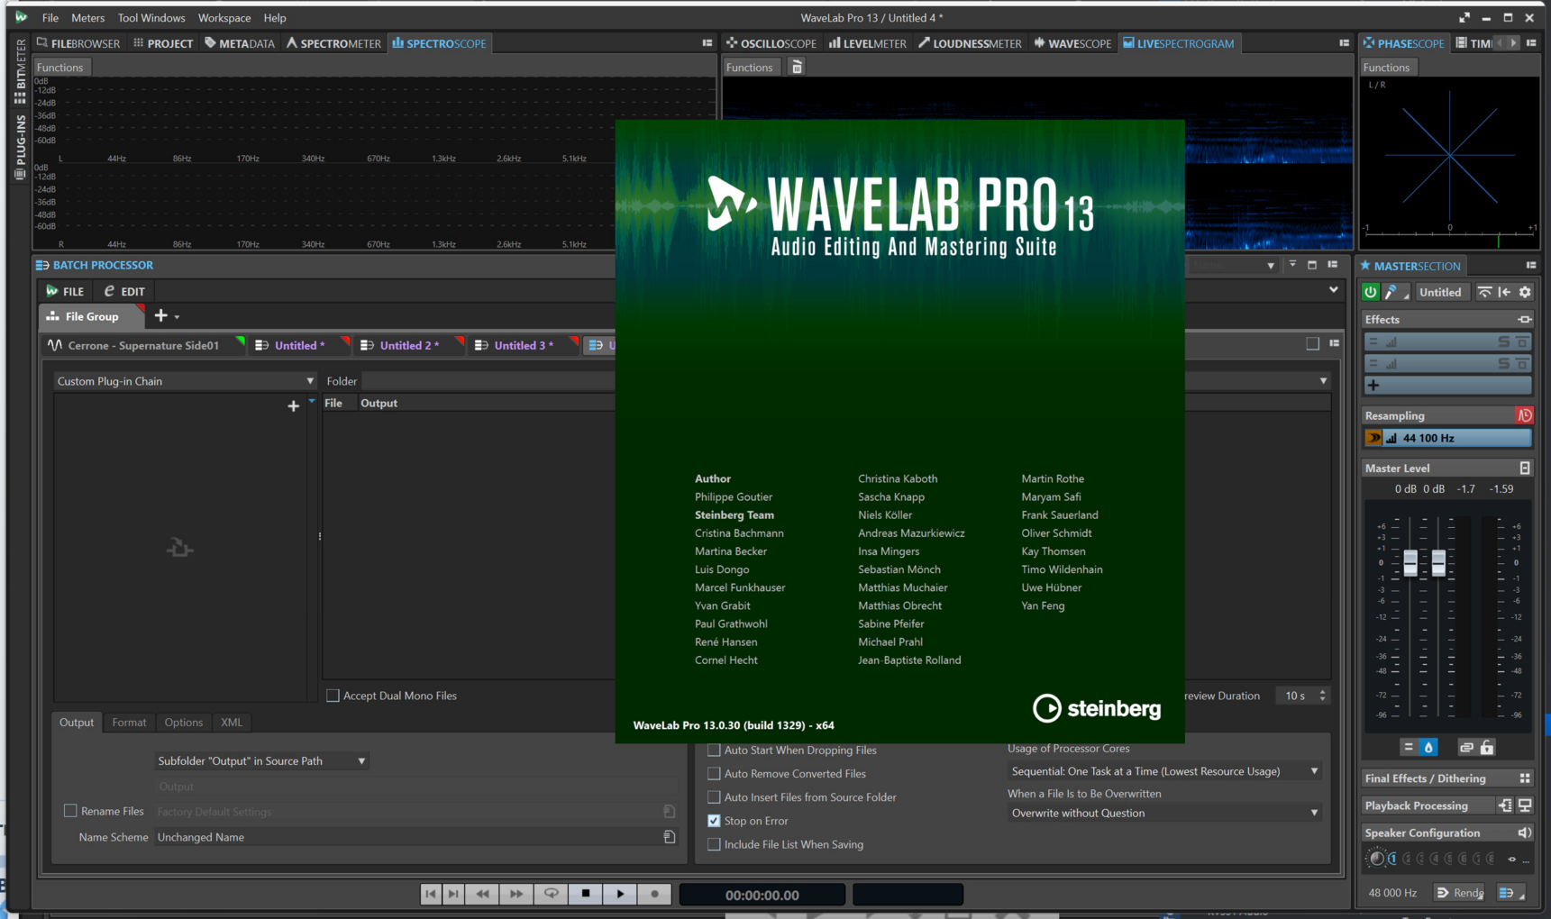Screen dimensions: 1551x919
Task: Open the Meters menu
Action: tap(88, 18)
